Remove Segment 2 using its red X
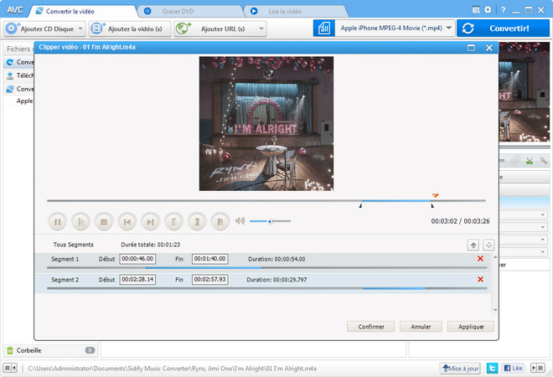 tap(480, 280)
